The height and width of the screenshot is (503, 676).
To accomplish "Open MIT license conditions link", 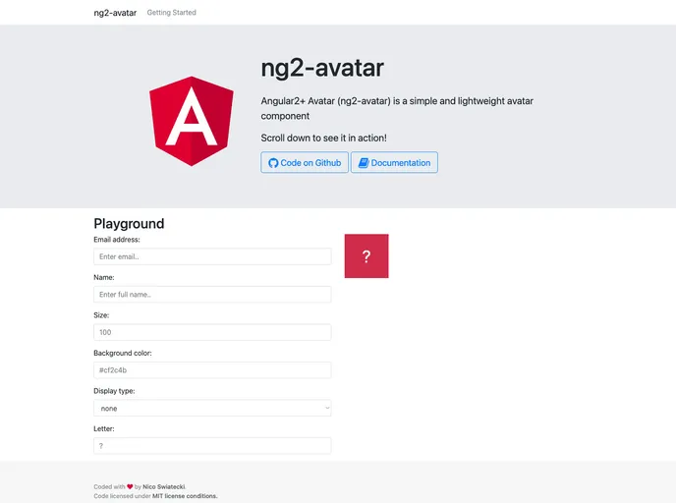I will (x=185, y=496).
